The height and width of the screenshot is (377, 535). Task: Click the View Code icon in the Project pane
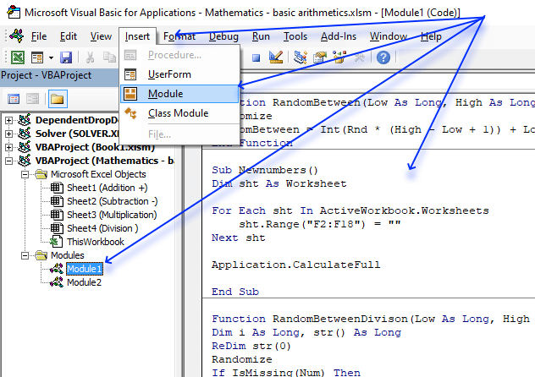pos(14,99)
